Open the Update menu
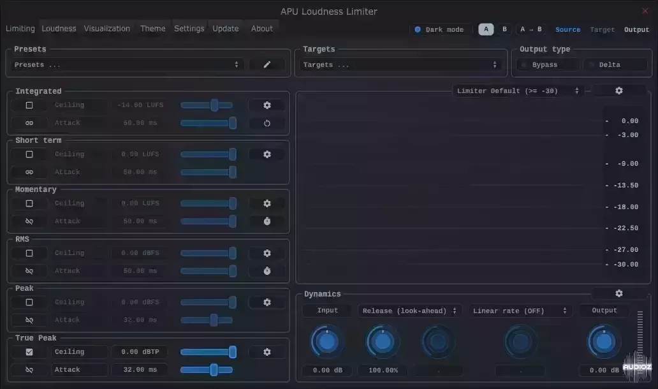658x389 pixels. (225, 29)
